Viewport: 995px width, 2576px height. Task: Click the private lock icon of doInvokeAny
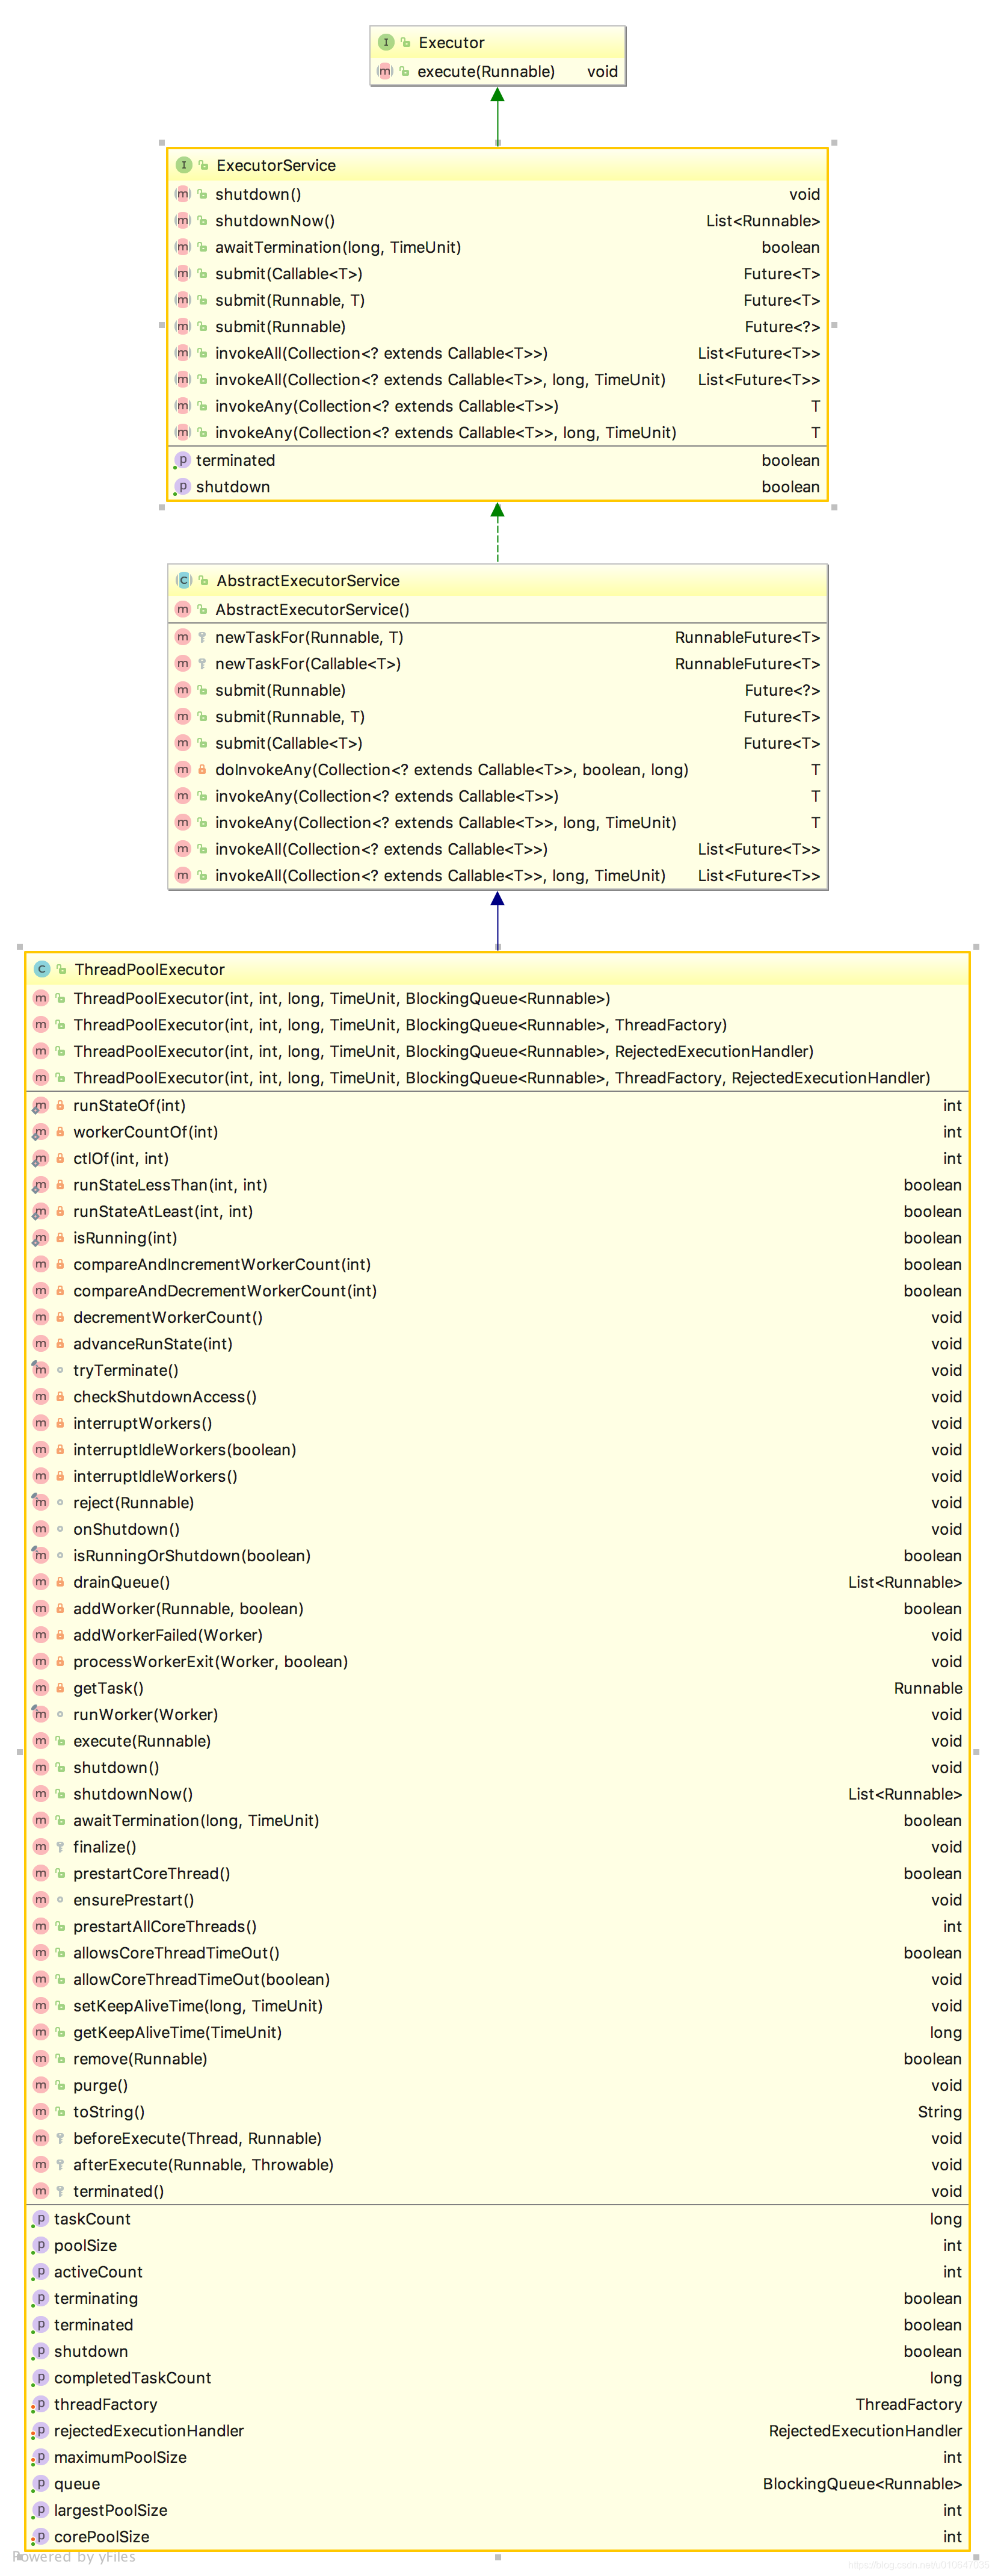pos(202,769)
